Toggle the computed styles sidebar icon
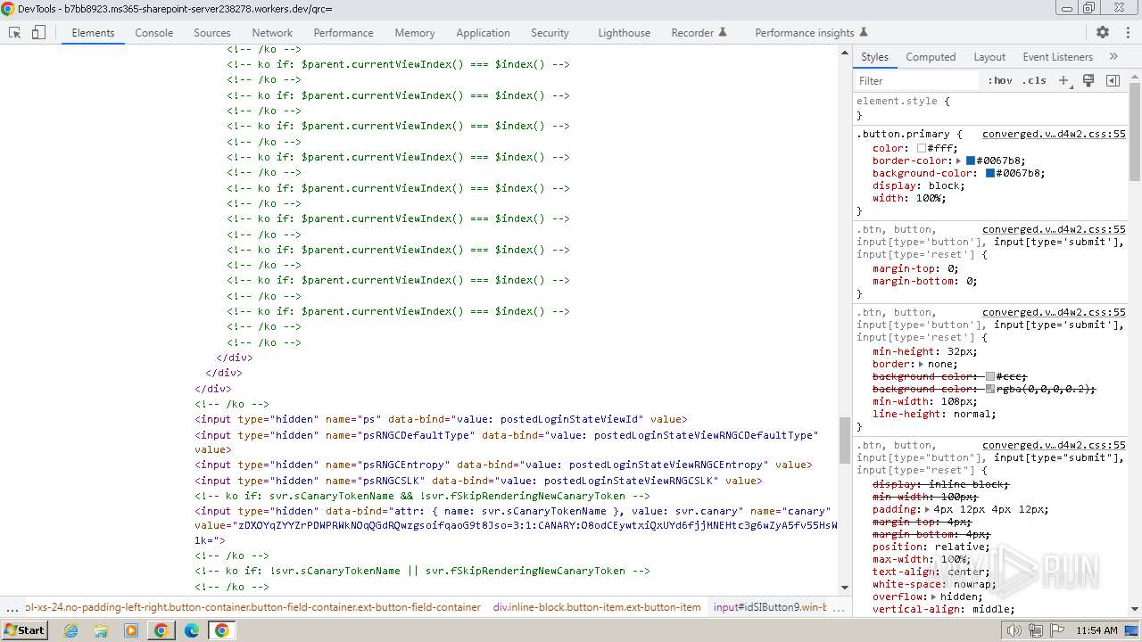Screen dimensions: 1142x642 1113,80
